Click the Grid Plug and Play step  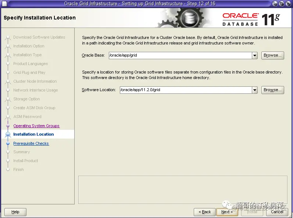click(29, 72)
